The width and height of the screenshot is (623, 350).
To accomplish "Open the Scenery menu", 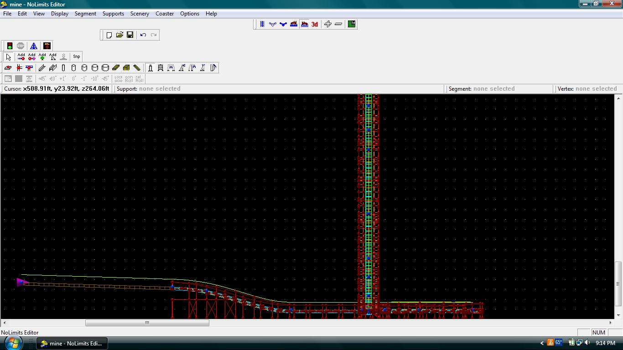I will pyautogui.click(x=140, y=14).
